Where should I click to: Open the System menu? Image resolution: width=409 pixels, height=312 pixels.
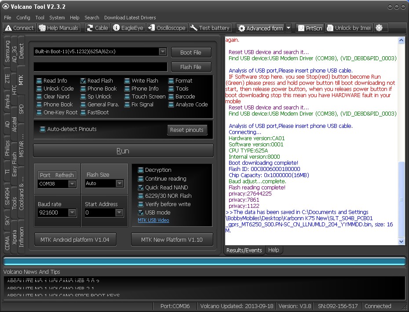coord(57,18)
